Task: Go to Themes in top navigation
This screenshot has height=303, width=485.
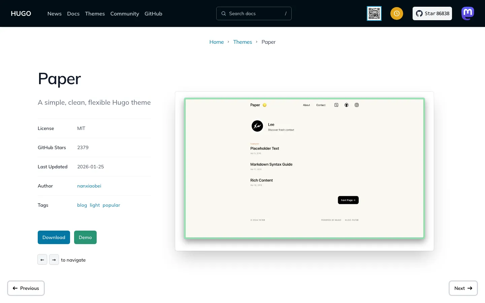Action: coord(95,13)
